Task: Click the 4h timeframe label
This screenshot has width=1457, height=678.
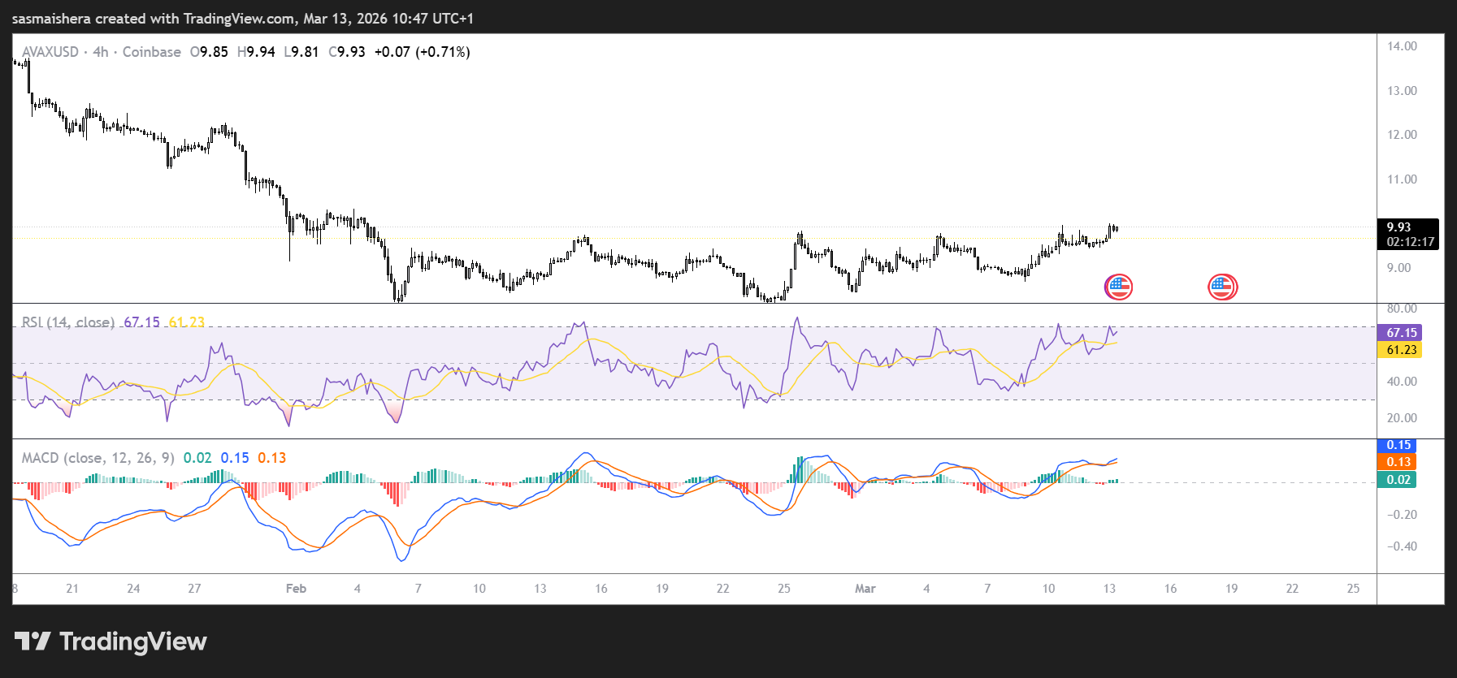Action: 101,52
